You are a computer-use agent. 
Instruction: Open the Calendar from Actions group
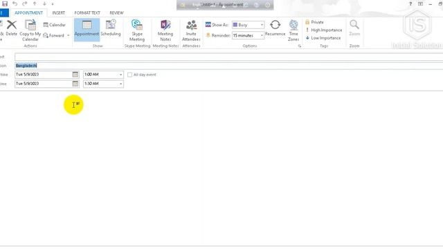point(54,25)
